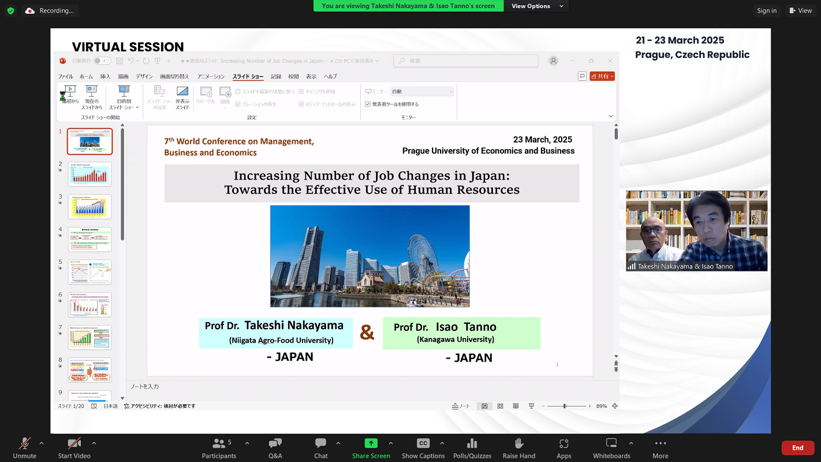
Task: Click the red End meeting button
Action: pos(797,448)
